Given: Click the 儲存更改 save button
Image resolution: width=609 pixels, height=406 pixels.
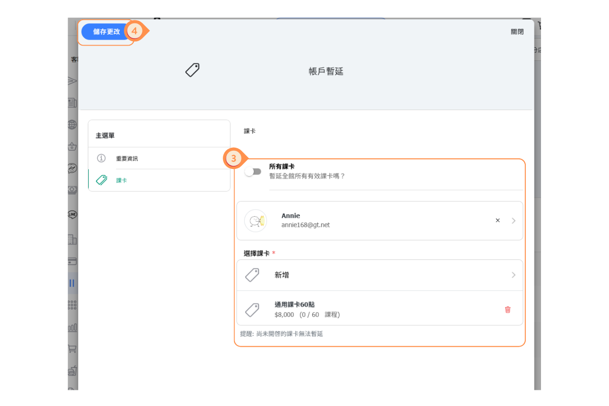Looking at the screenshot, I should click(x=107, y=31).
